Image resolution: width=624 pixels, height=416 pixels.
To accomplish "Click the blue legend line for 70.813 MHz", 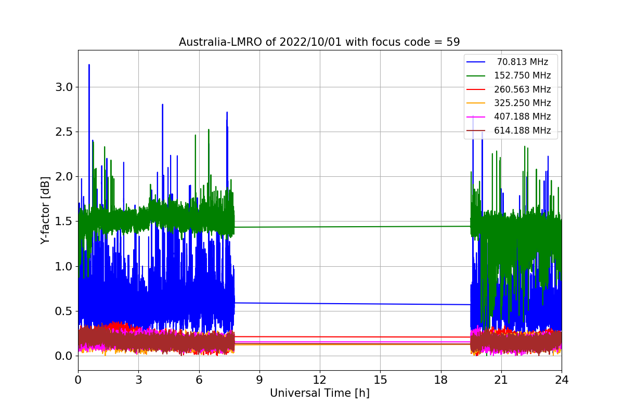I will coord(476,62).
